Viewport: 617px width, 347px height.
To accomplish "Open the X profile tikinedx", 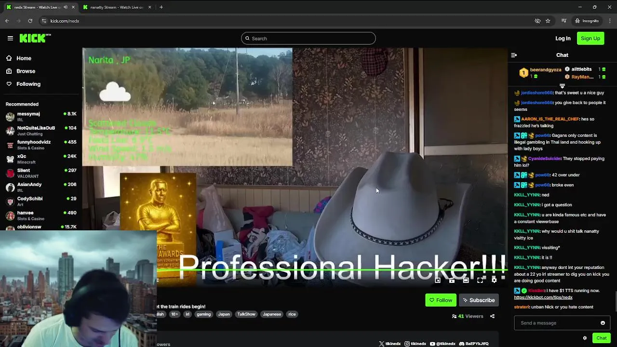I will point(390,344).
